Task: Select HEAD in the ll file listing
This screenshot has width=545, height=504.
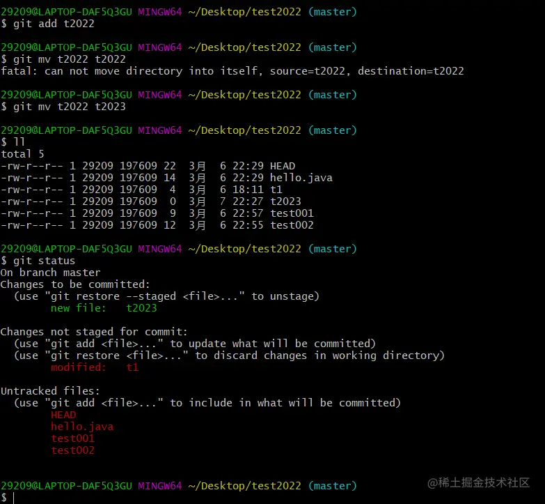Action: coord(283,166)
